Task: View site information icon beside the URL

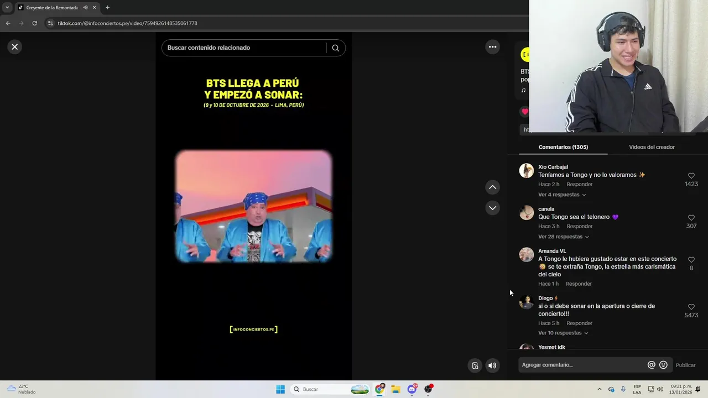Action: click(50, 23)
